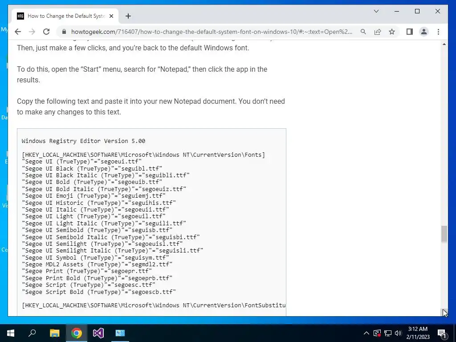Image resolution: width=456 pixels, height=342 pixels.
Task: Open the Chrome profile avatar
Action: point(424,32)
